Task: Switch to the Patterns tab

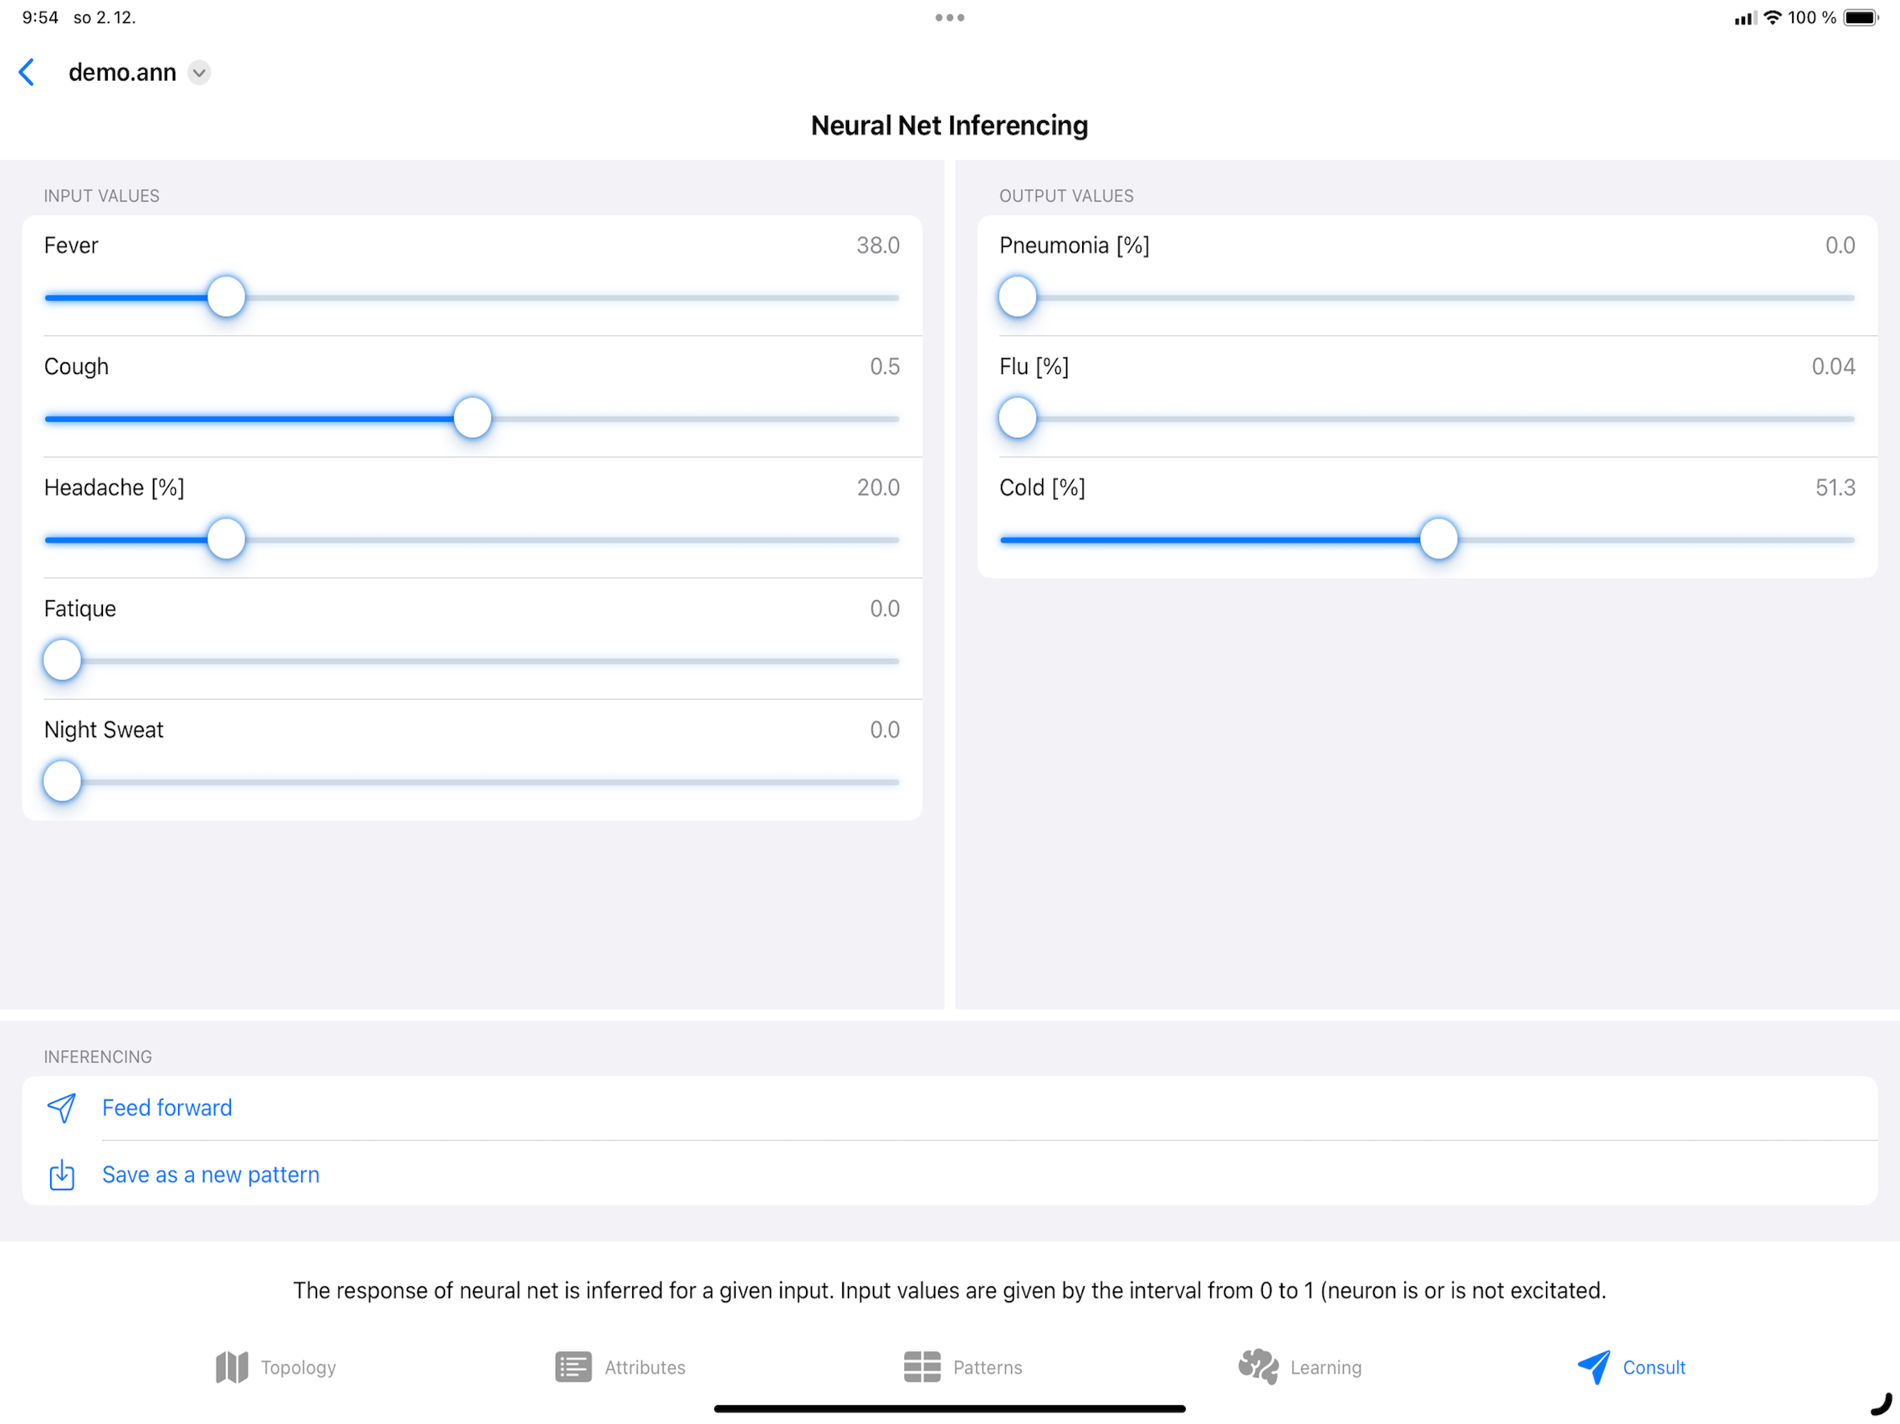Action: [987, 1367]
